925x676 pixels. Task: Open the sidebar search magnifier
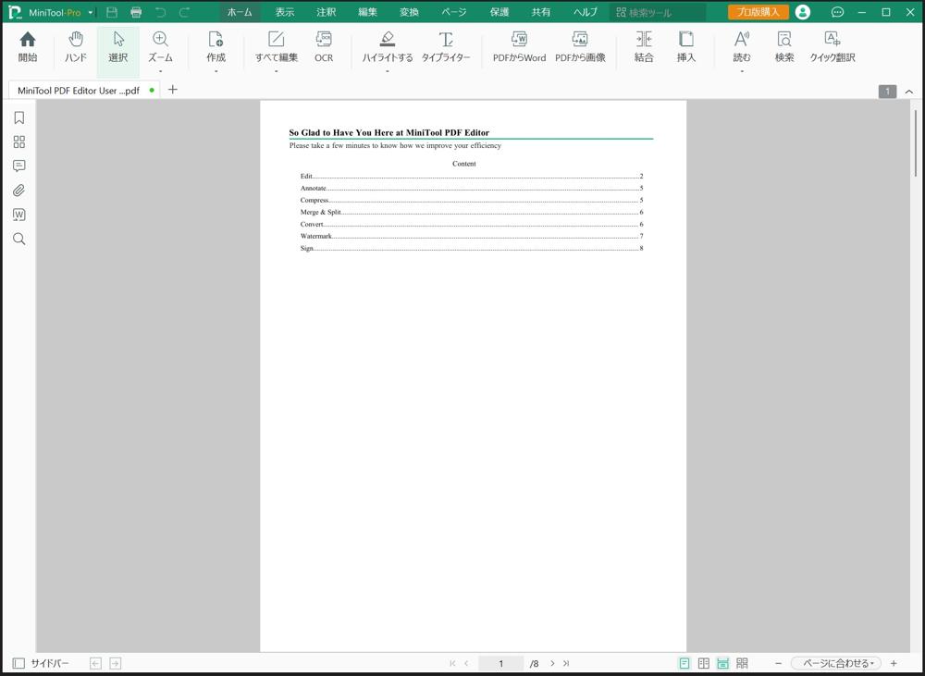[x=18, y=239]
